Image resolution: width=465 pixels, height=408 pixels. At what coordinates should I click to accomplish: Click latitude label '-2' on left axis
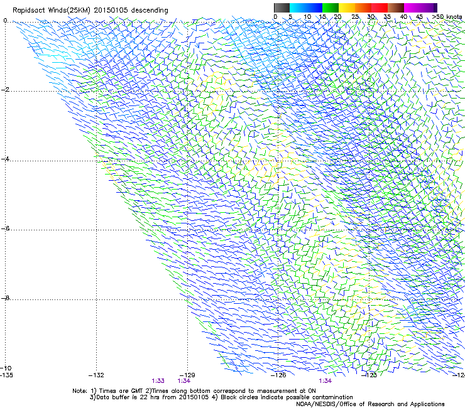click(x=5, y=90)
